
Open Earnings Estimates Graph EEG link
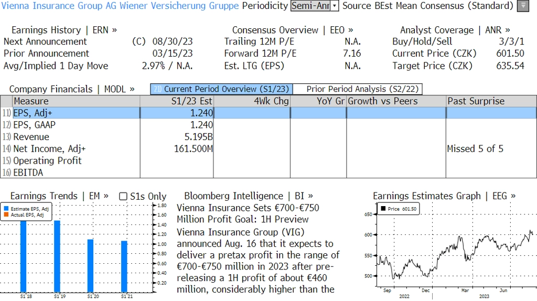coord(444,196)
